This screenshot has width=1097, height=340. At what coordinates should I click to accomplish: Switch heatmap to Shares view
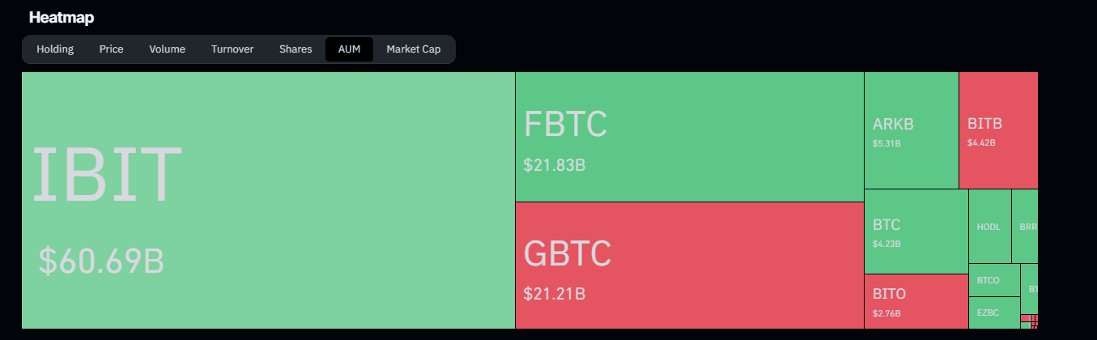coord(296,49)
